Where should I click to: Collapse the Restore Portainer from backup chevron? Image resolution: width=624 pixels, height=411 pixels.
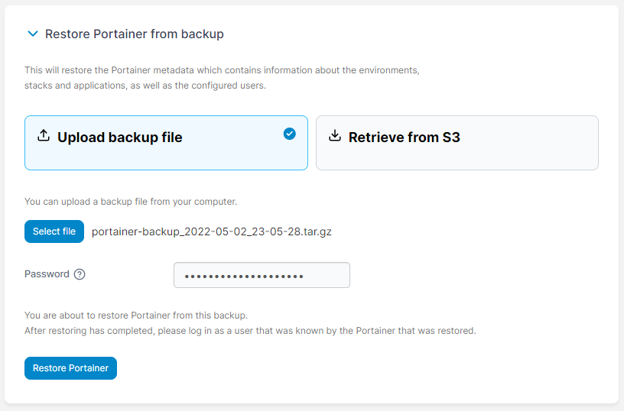(x=32, y=34)
